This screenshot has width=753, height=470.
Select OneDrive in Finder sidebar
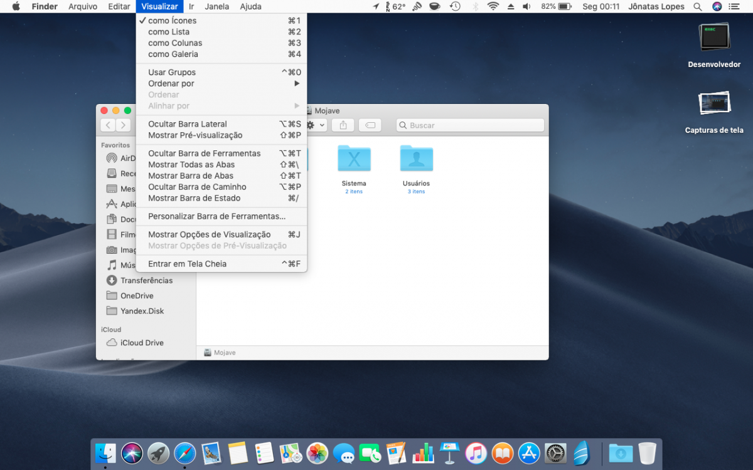(x=146, y=296)
